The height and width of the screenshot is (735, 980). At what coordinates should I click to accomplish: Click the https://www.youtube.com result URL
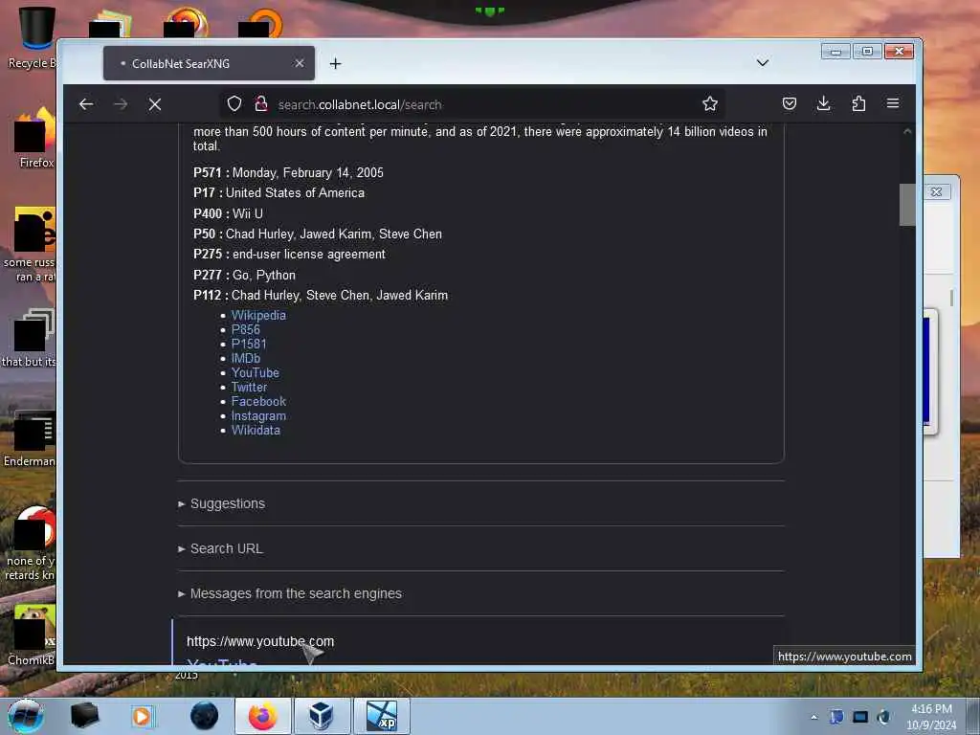point(260,641)
